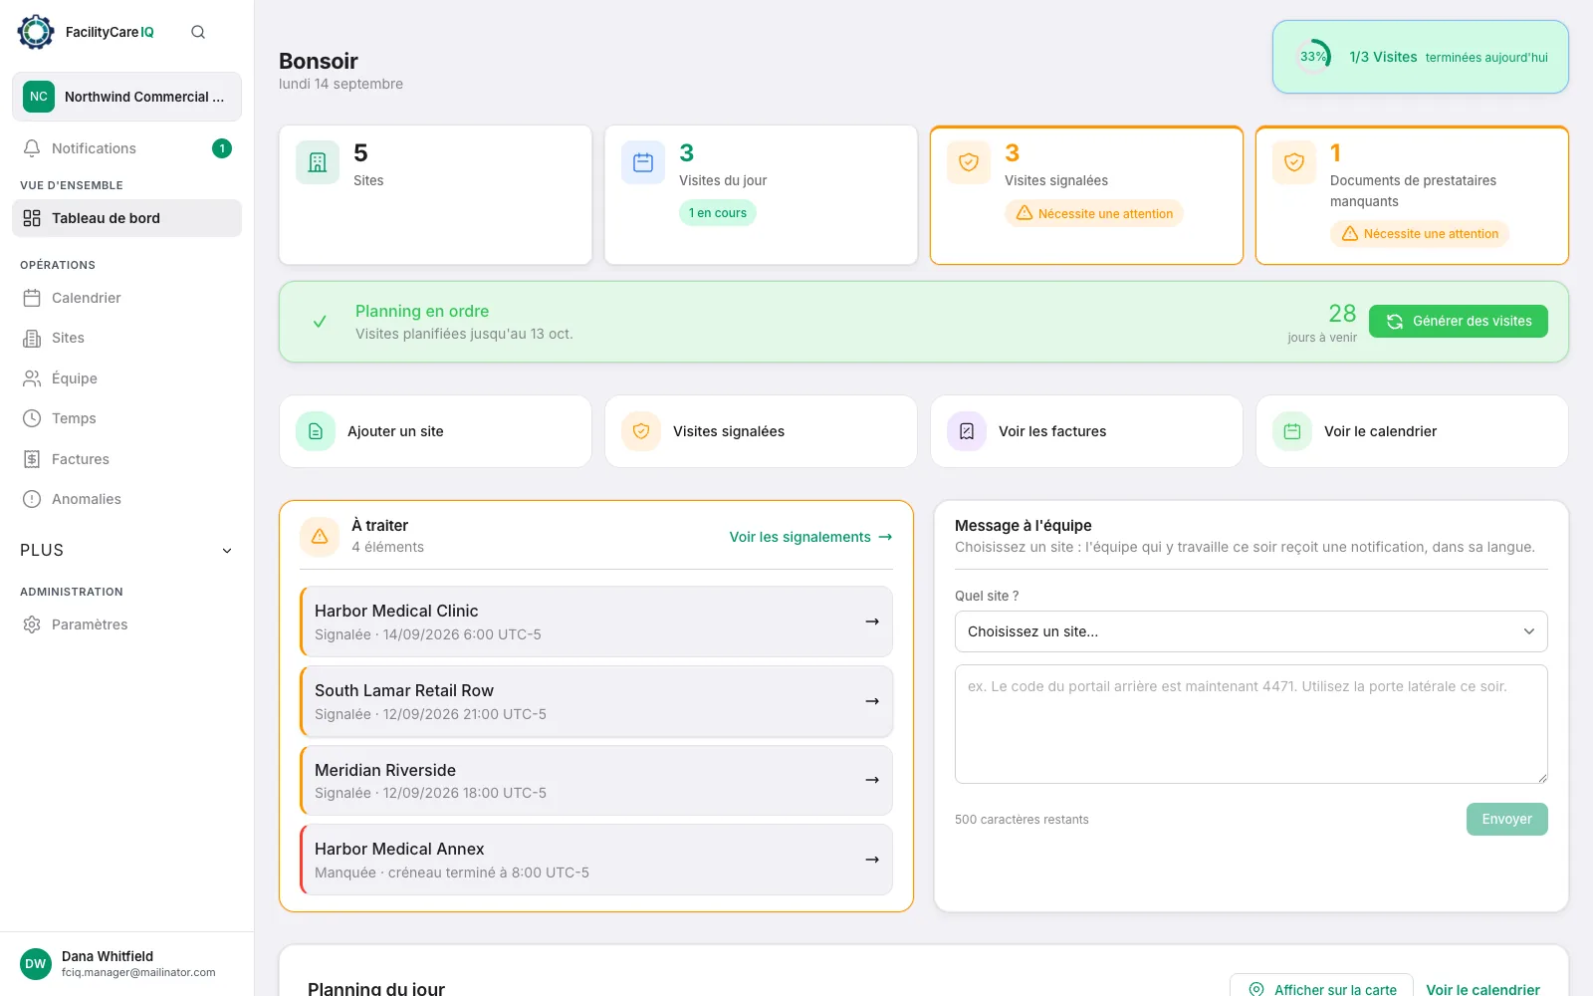Click the Planning en ordre checkmark icon
1593x996 pixels.
point(320,322)
